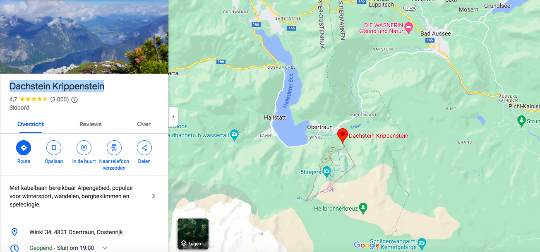Select the Overzicht tab

click(x=31, y=124)
